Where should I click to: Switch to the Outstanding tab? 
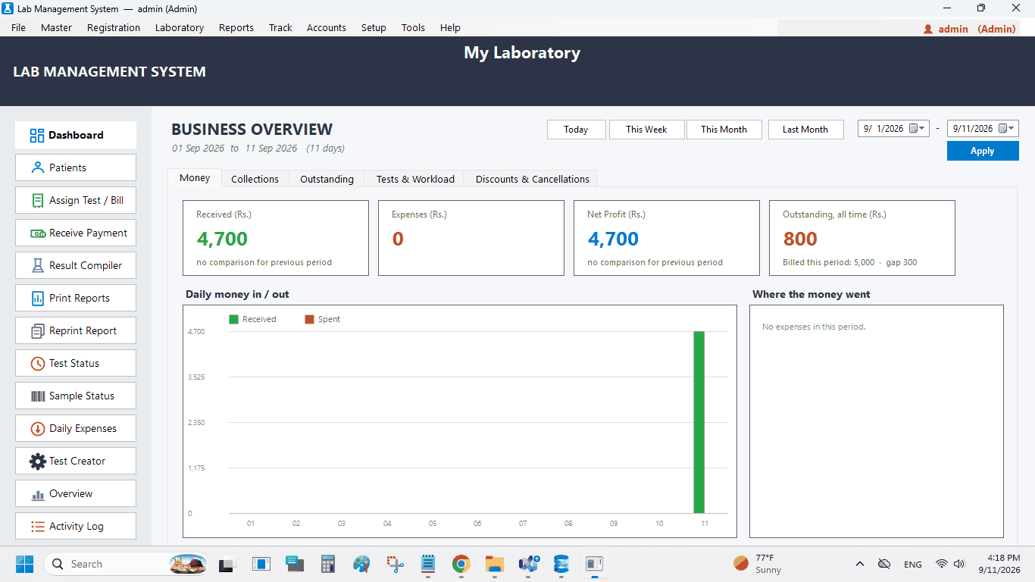click(x=327, y=179)
